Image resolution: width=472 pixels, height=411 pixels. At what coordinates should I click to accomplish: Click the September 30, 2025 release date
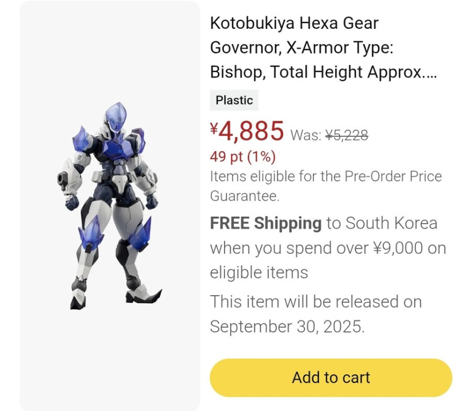[287, 326]
